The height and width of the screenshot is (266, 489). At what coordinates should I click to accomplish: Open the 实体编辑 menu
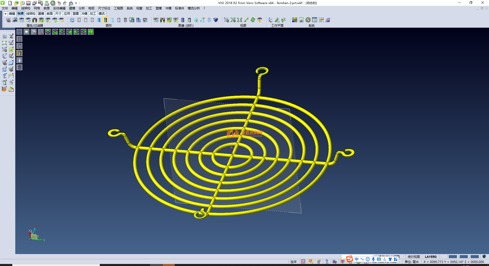click(x=59, y=8)
